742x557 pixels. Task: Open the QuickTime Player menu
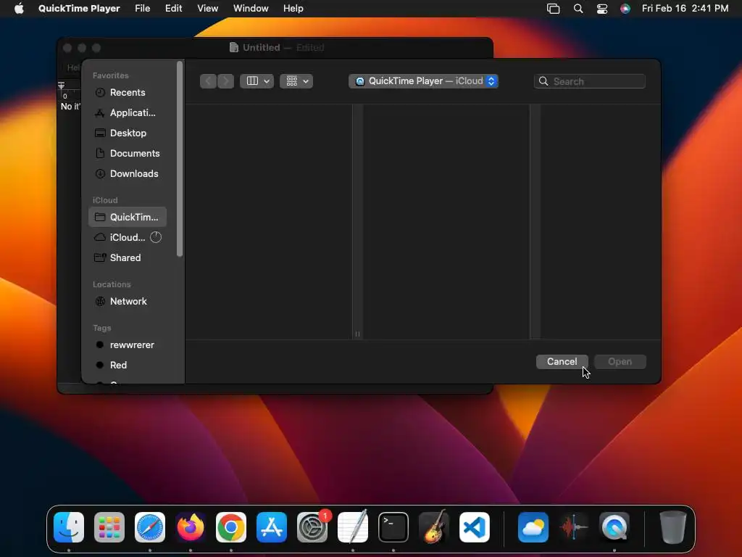(79, 9)
